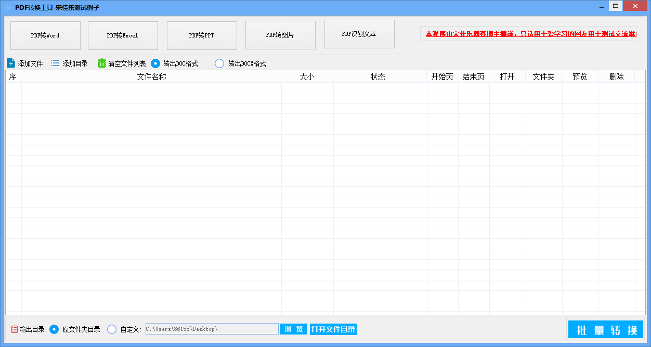Click the 文件夹 column header

click(544, 76)
